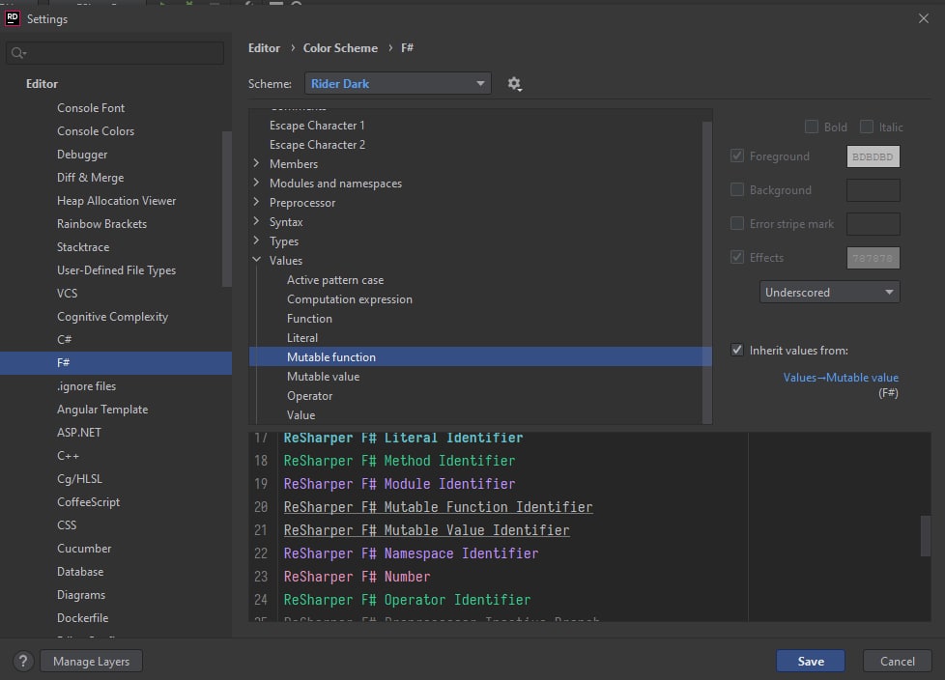Select .ignore files in sidebar
The image size is (945, 680).
(x=86, y=386)
